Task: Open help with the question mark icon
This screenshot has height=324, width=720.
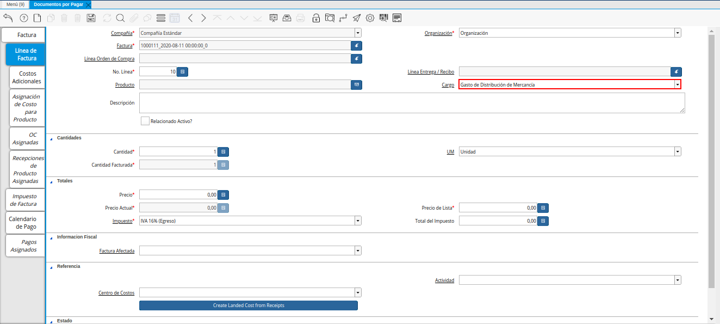Action: coord(23,18)
